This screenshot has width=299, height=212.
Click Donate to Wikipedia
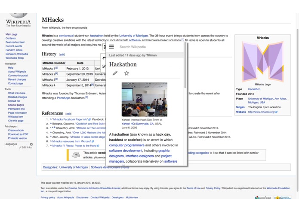point(17,54)
